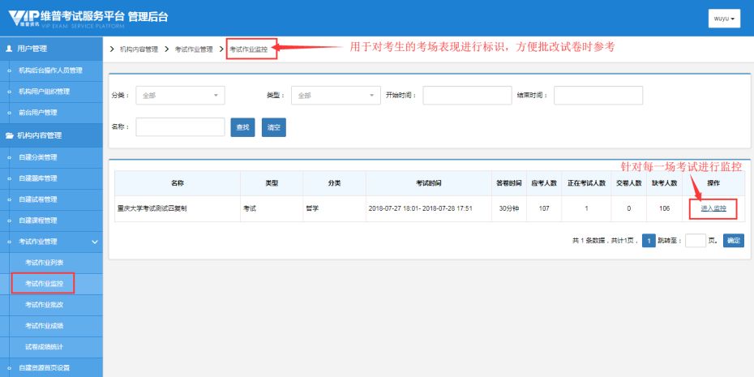Screen dimensions: 754x377
Task: Click the folder icon beside 机构内容管理
Action: pos(9,135)
